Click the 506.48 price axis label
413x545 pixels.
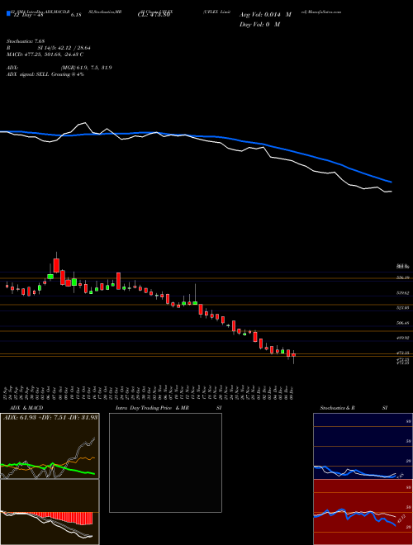403,323
